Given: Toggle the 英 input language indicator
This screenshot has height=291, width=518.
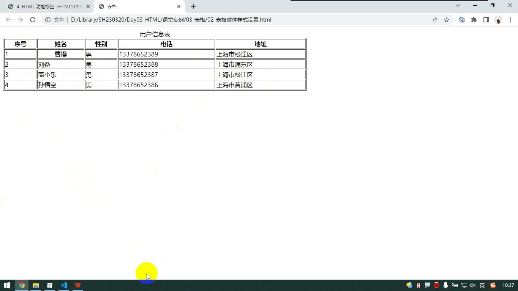Looking at the screenshot, I should point(482,285).
